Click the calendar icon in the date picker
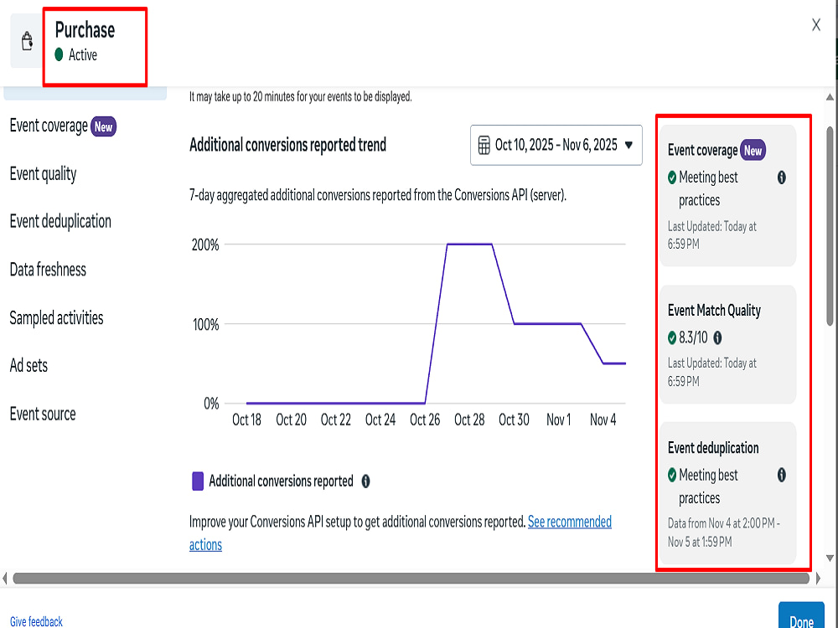This screenshot has height=628, width=838. (484, 145)
